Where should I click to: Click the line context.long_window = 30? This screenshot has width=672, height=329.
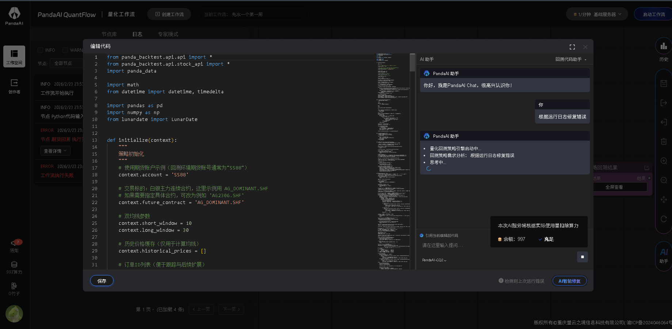pyautogui.click(x=153, y=230)
